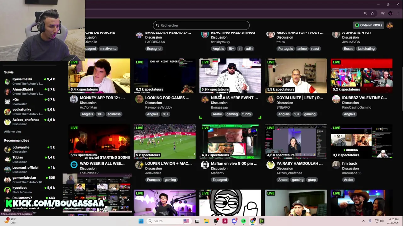403x226 pixels.
Task: Open Discussion category under SNEAKO stream
Action: click(x=285, y=103)
